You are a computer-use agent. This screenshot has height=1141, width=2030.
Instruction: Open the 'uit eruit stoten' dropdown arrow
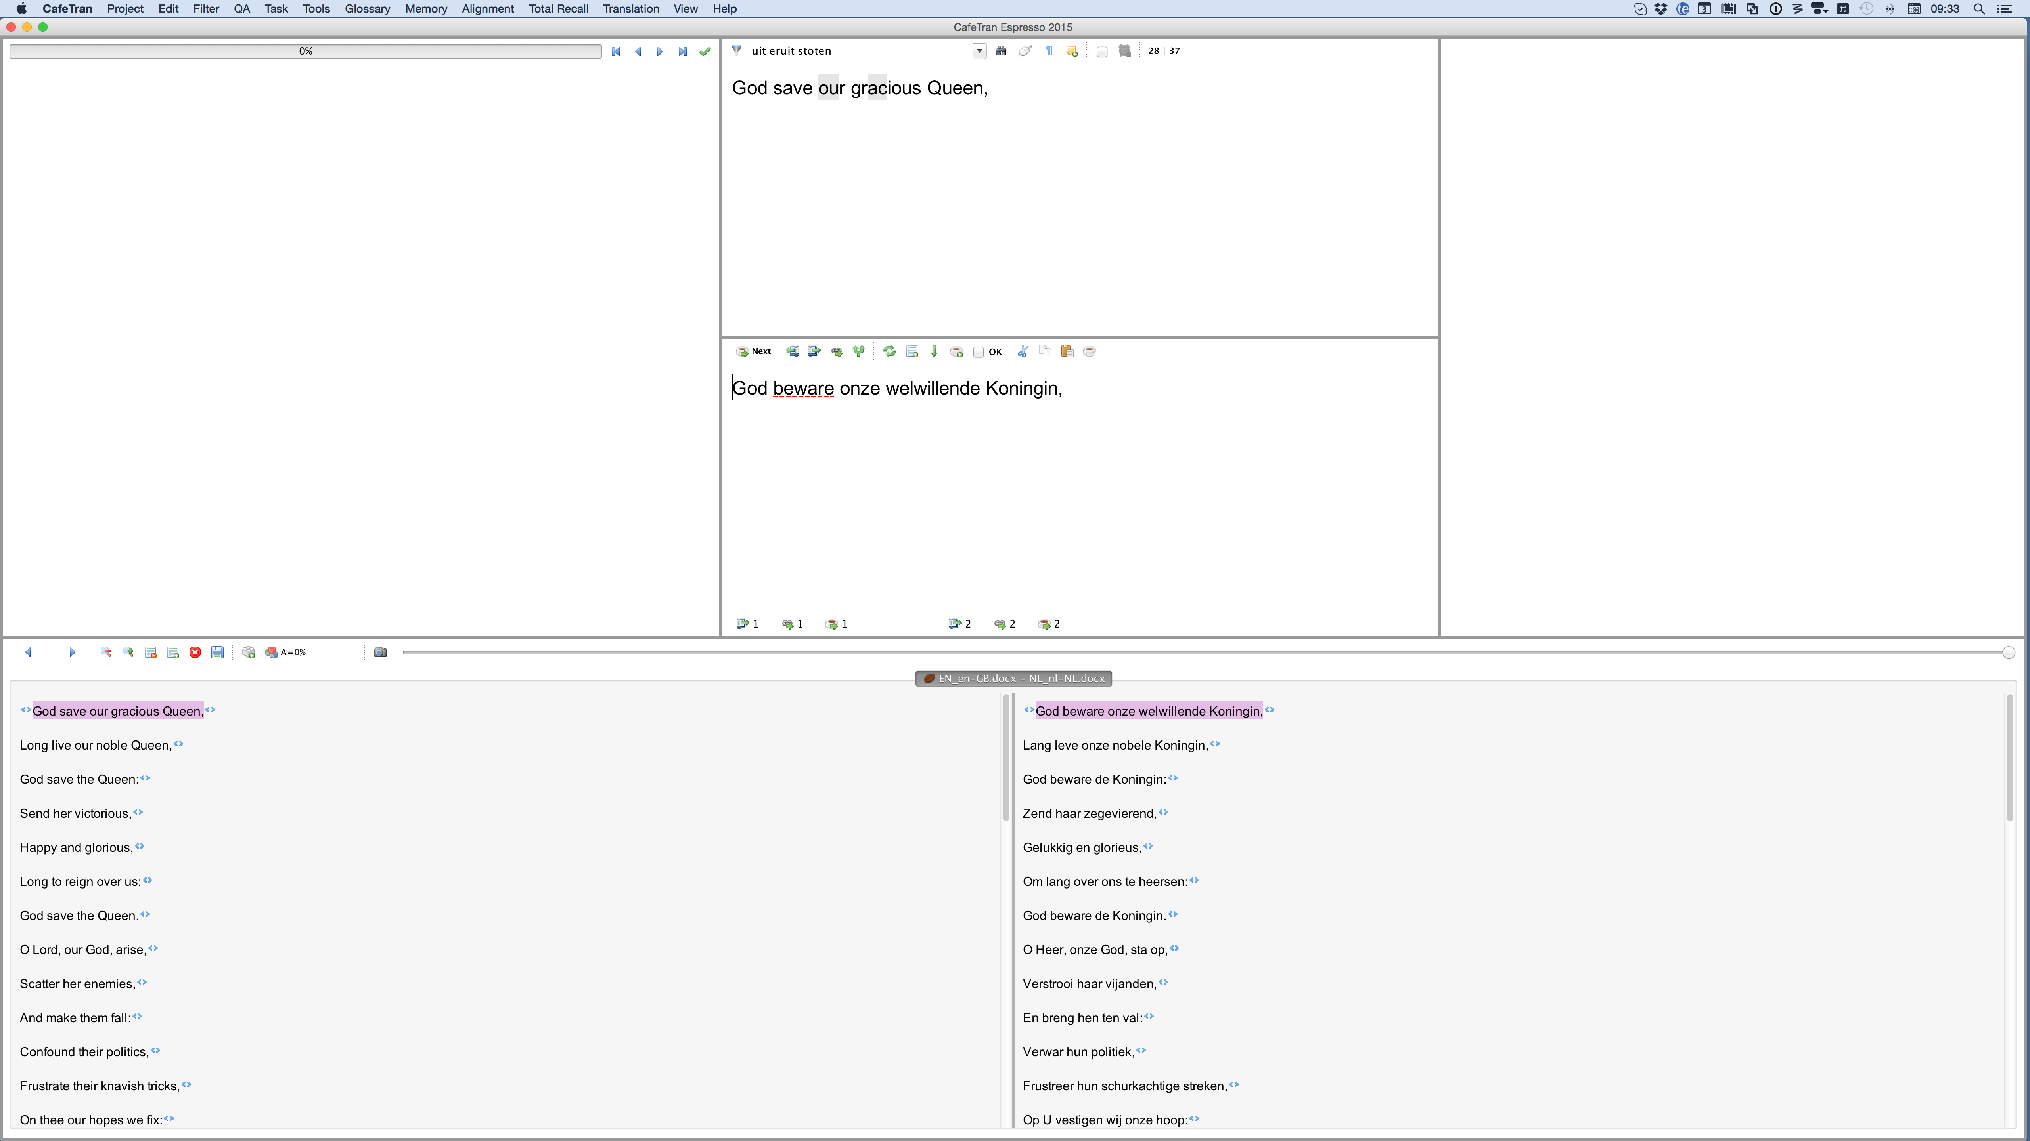coord(979,51)
